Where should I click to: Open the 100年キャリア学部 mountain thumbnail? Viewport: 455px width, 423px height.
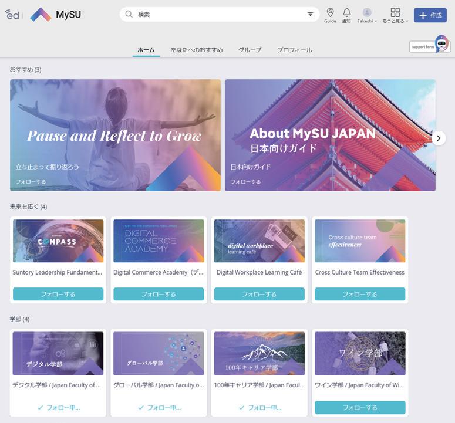(259, 353)
